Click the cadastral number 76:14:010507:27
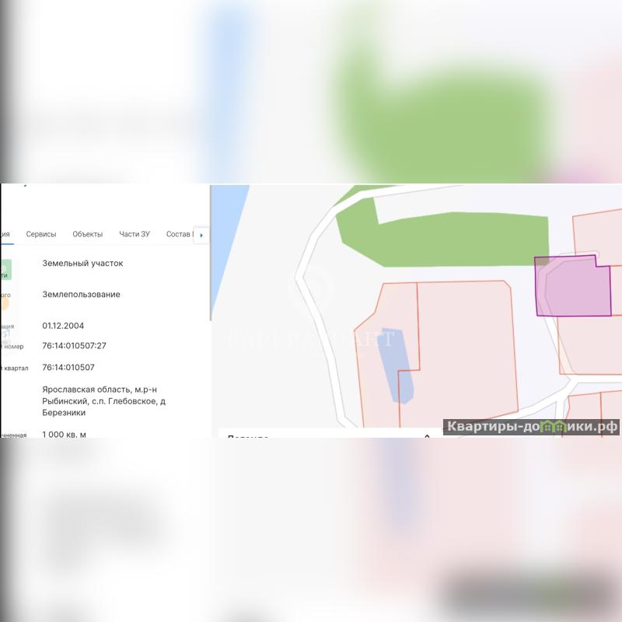622x622 pixels. point(74,346)
